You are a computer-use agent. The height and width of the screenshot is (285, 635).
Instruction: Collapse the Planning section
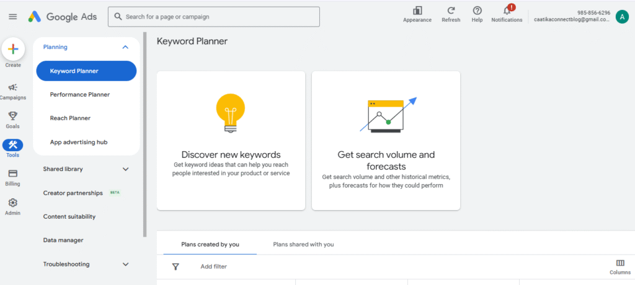pyautogui.click(x=125, y=47)
